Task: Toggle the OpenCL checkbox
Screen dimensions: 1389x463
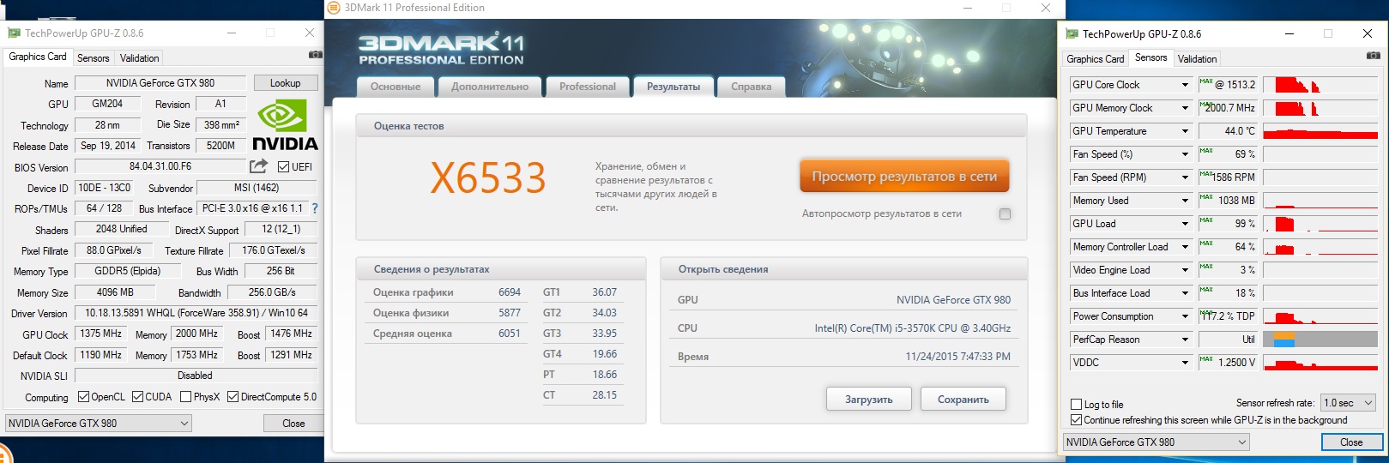Action: tap(83, 397)
